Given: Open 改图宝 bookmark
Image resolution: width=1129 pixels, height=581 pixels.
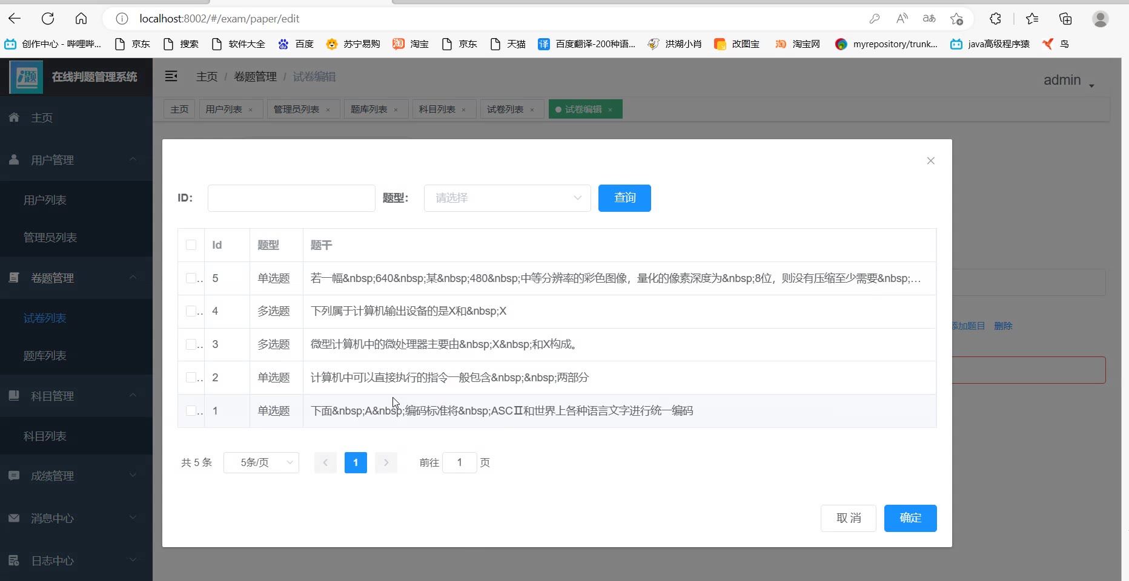Looking at the screenshot, I should (737, 44).
